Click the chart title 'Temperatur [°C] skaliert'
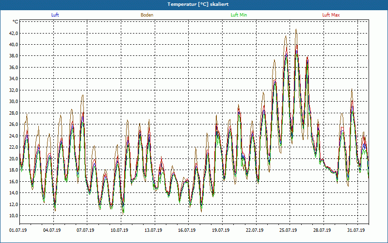 (198, 4)
